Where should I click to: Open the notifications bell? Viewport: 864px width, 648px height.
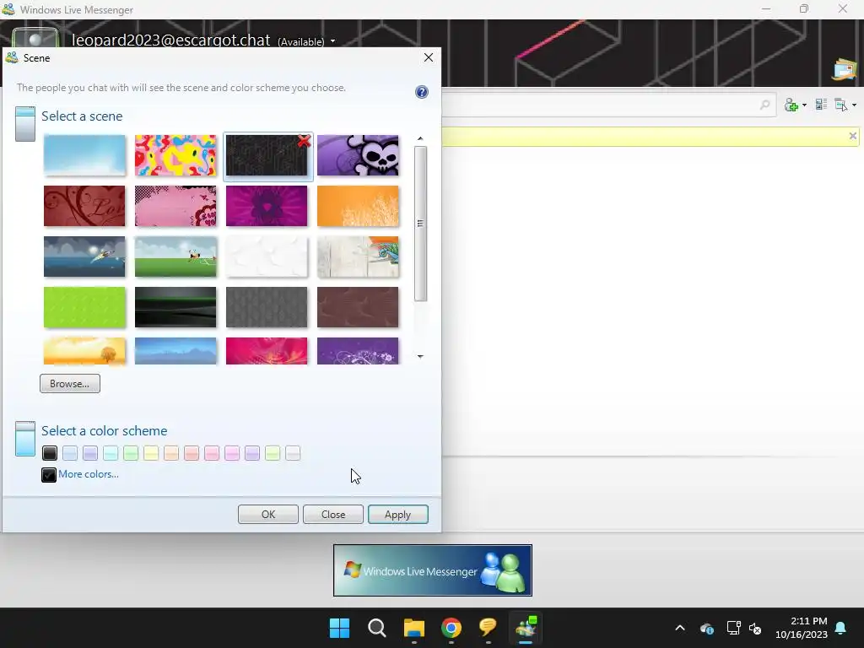click(x=841, y=628)
